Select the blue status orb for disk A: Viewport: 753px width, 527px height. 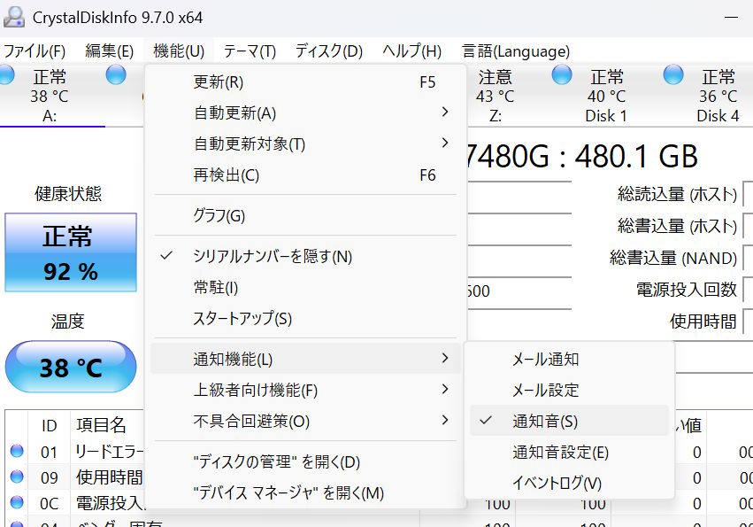(x=6, y=75)
